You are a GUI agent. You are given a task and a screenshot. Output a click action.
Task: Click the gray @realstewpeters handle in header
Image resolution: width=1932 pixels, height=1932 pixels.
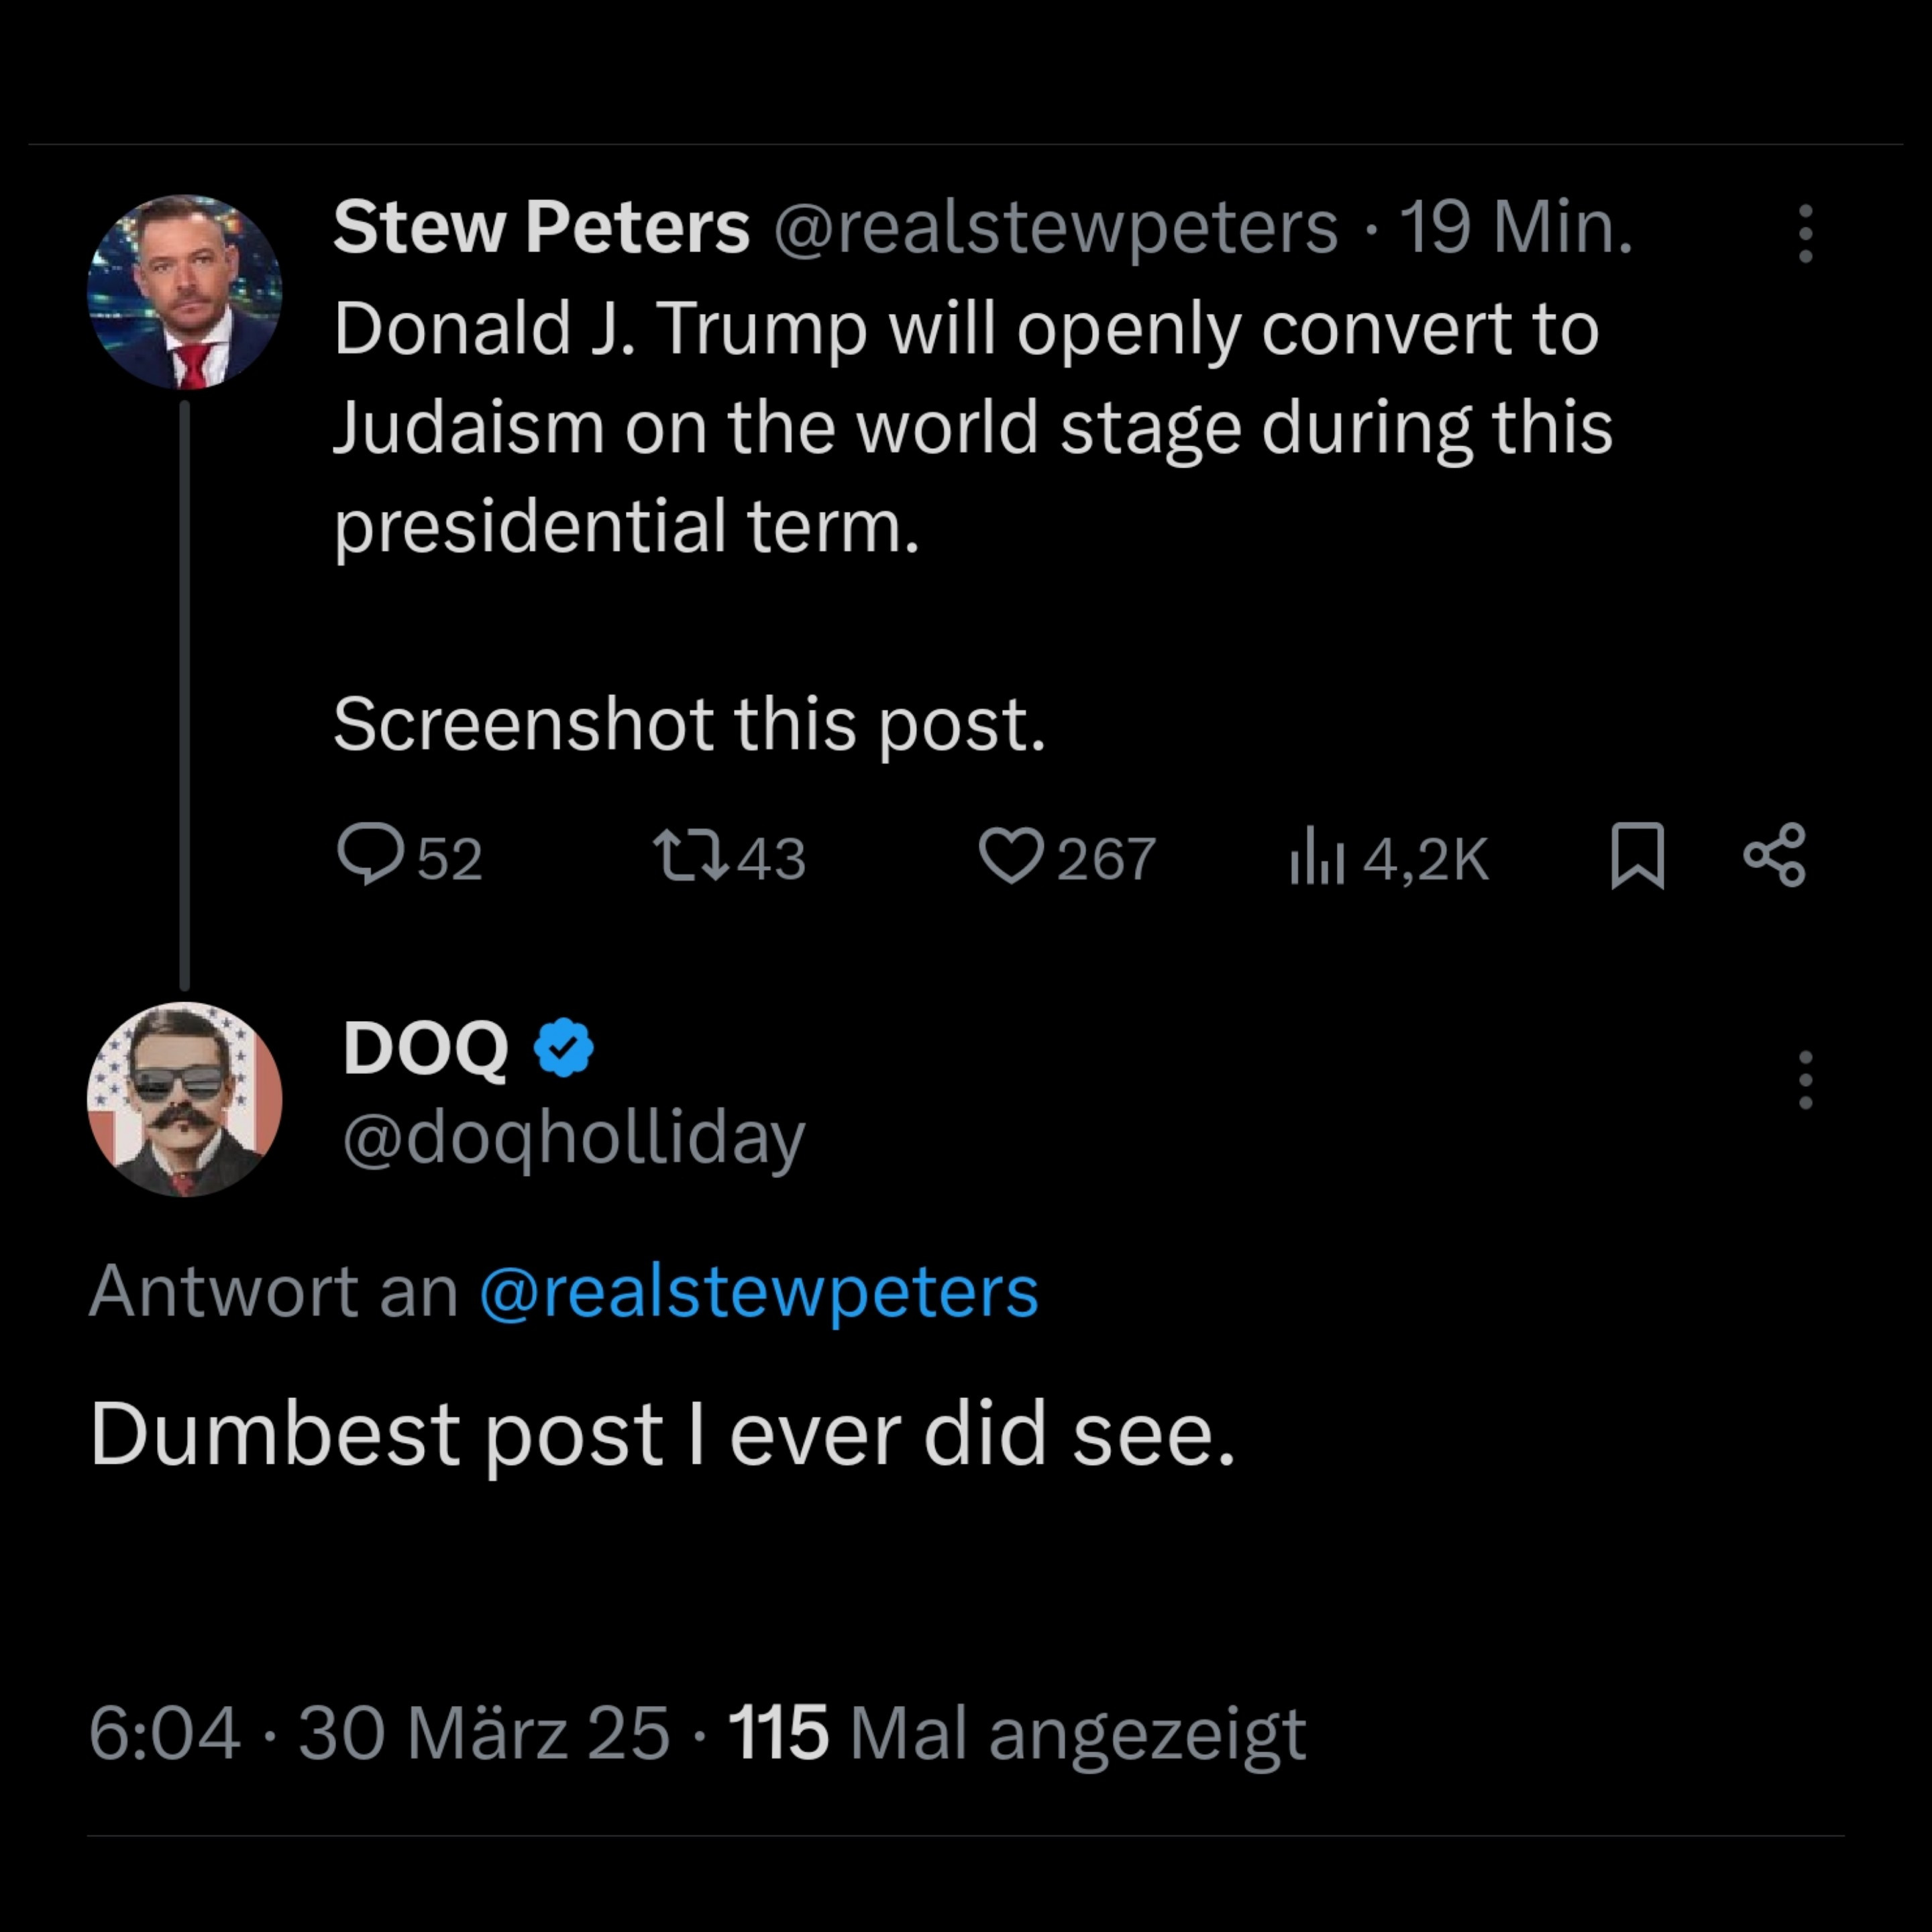(x=1055, y=227)
